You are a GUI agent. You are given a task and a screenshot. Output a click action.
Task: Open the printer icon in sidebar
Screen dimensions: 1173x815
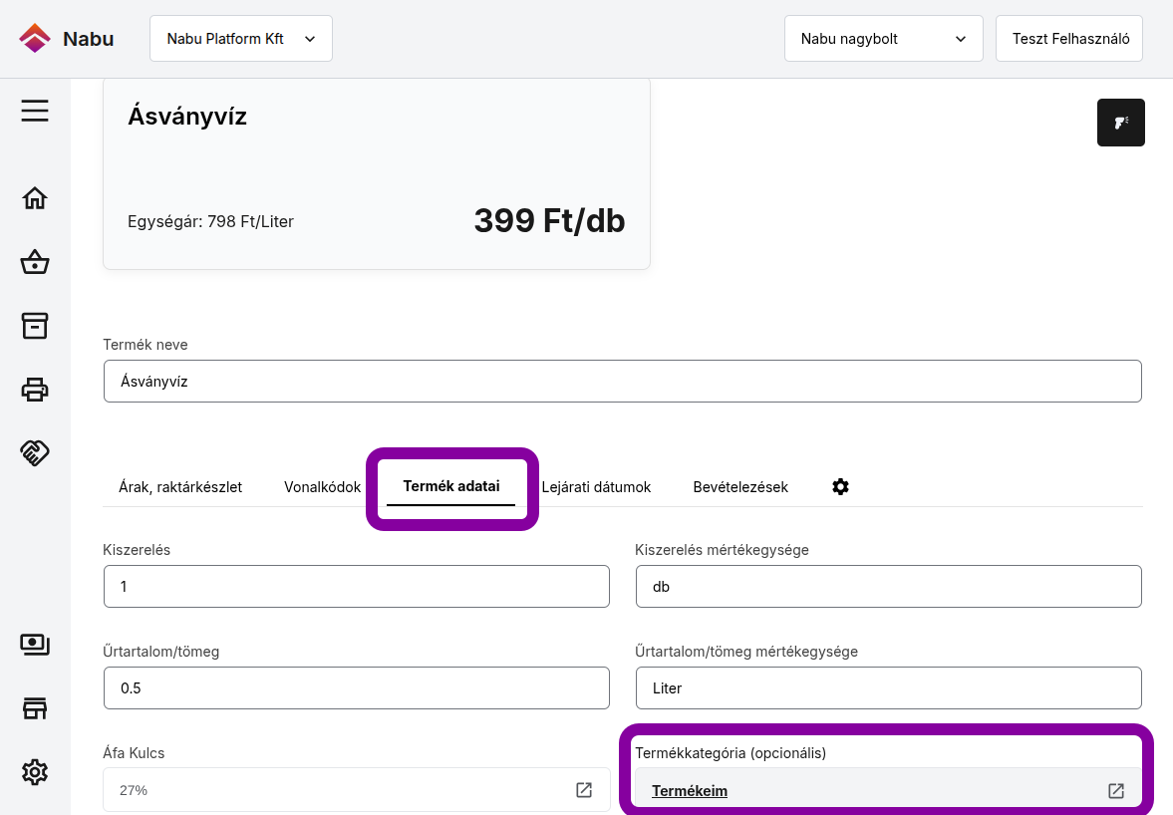tap(35, 390)
